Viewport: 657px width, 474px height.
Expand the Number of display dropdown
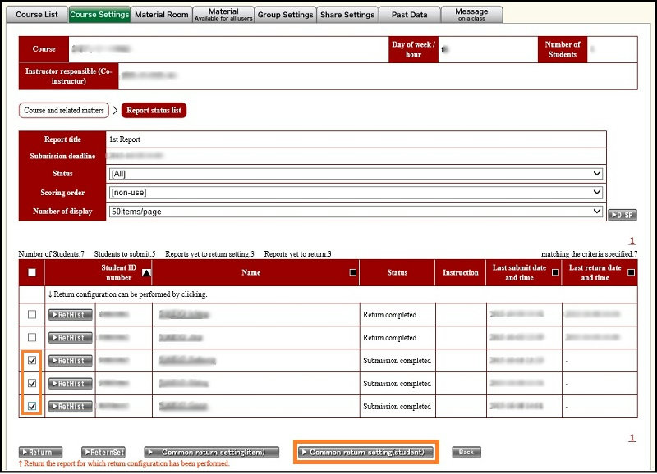click(x=356, y=211)
